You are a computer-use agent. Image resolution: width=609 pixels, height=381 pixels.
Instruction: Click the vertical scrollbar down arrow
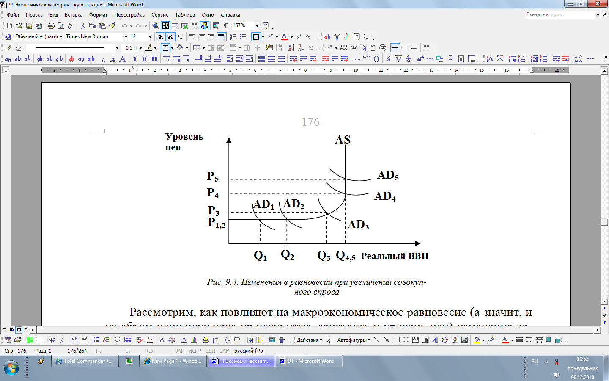point(604,301)
